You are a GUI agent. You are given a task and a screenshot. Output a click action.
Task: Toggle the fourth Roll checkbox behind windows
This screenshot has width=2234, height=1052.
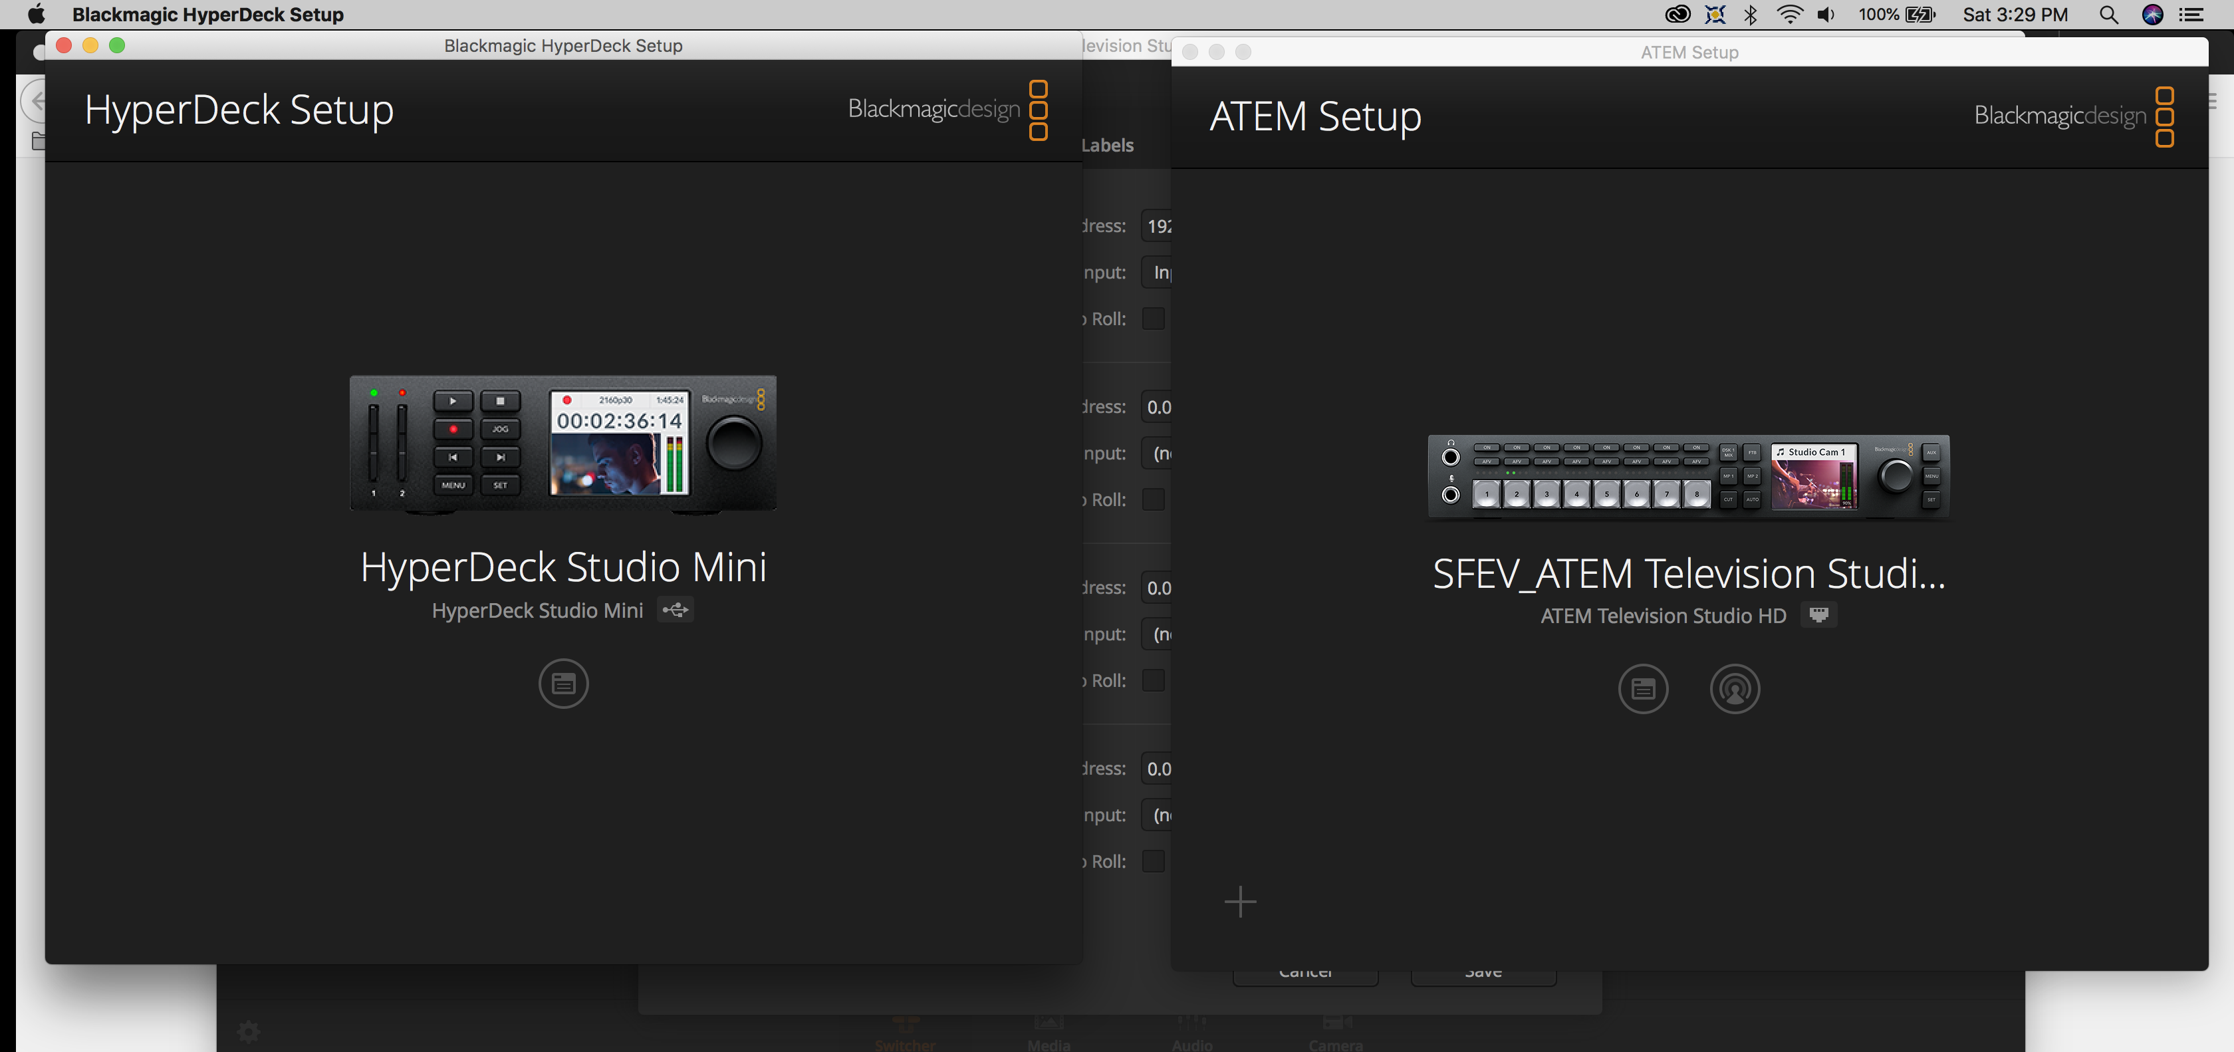[1152, 861]
